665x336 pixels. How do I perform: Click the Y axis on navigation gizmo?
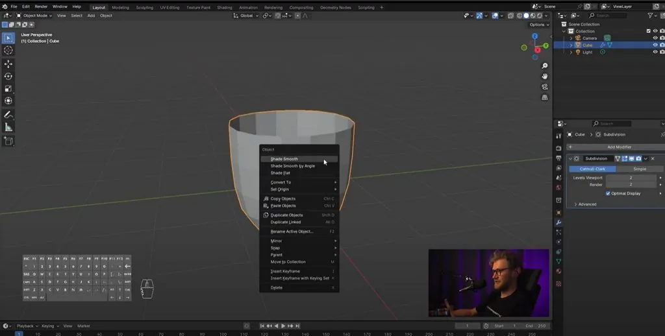pos(546,46)
